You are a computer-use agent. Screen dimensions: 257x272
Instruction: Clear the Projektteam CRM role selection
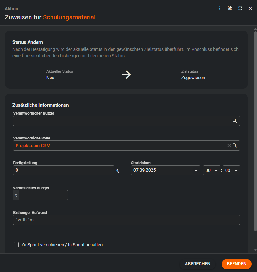[229, 146]
